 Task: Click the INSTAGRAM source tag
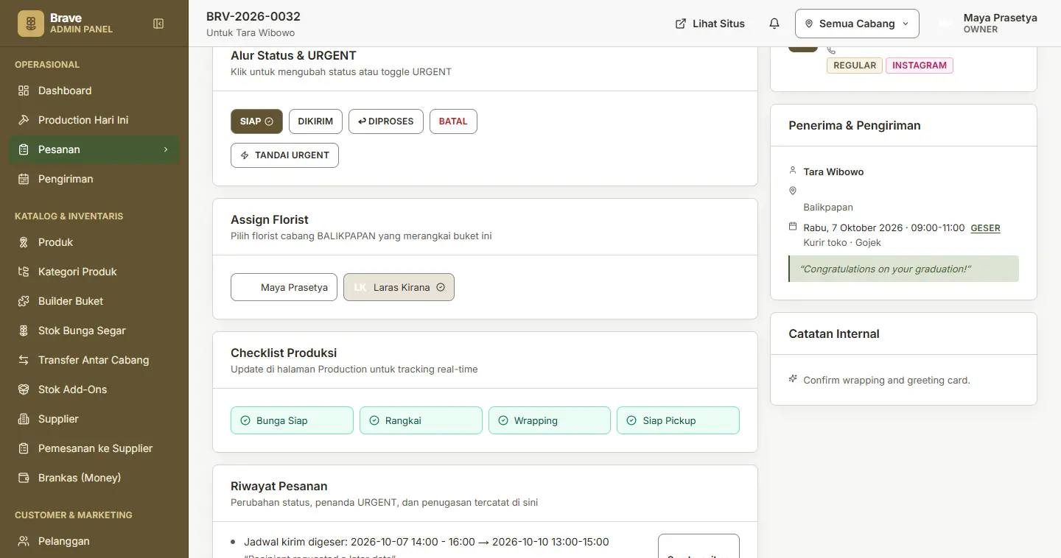[920, 66]
